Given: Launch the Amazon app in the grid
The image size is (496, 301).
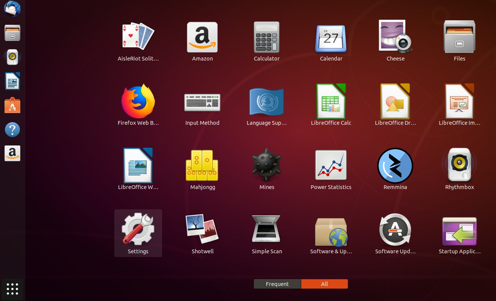Looking at the screenshot, I should pos(202,41).
